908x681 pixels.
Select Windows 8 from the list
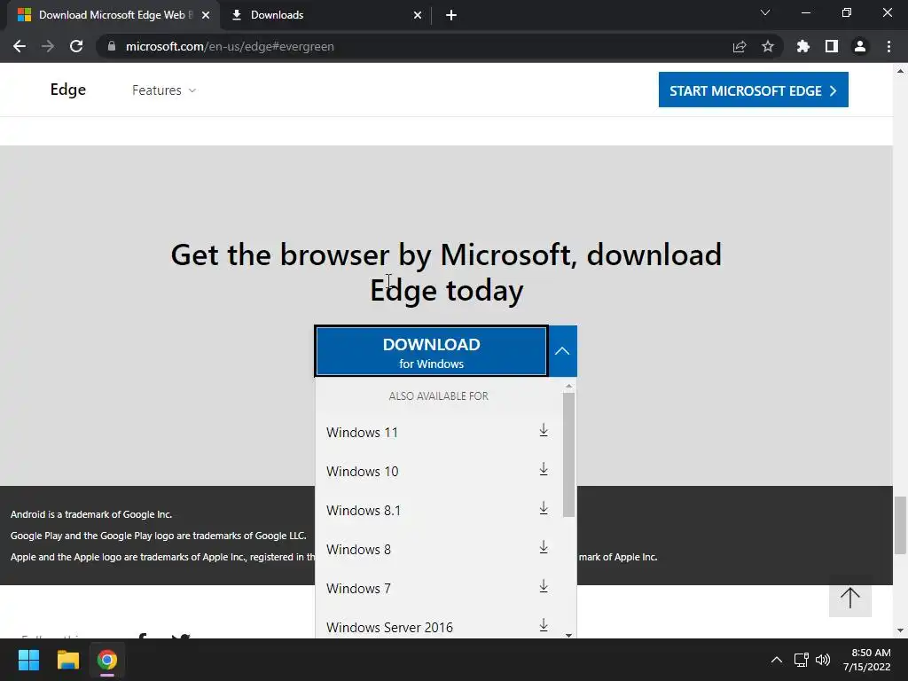[x=438, y=549]
